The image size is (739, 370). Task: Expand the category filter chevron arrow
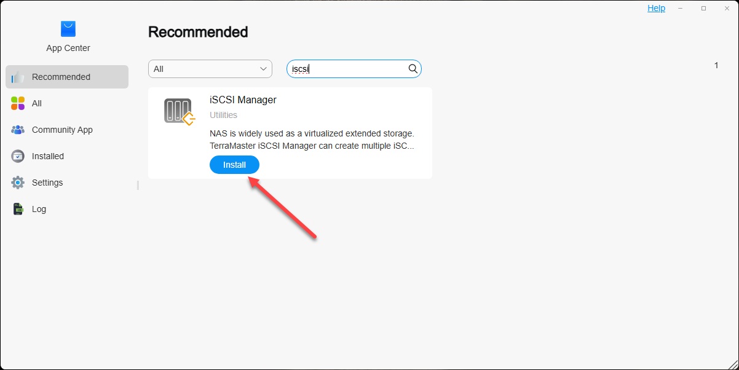point(264,69)
